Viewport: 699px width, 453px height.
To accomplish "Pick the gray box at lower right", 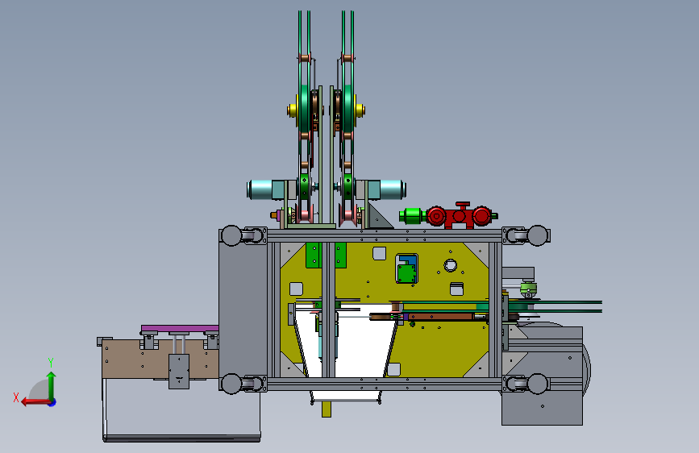I will click(542, 406).
